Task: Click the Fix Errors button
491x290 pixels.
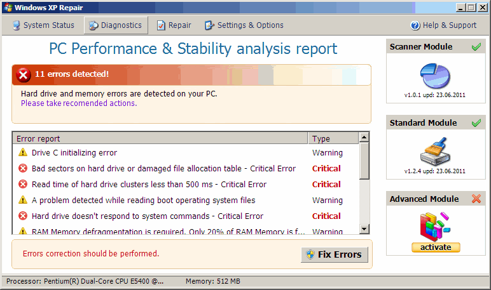Action: click(x=334, y=254)
